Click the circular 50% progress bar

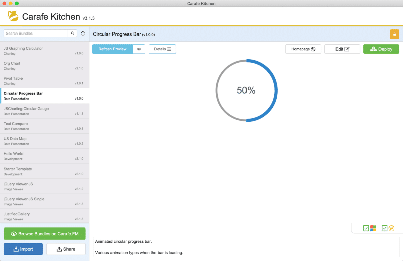pos(247,90)
